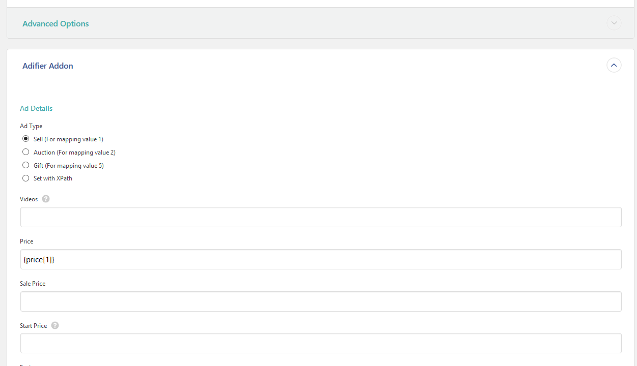The height and width of the screenshot is (366, 637).
Task: Expand Advanced Options with chevron icon
Action: pyautogui.click(x=614, y=23)
